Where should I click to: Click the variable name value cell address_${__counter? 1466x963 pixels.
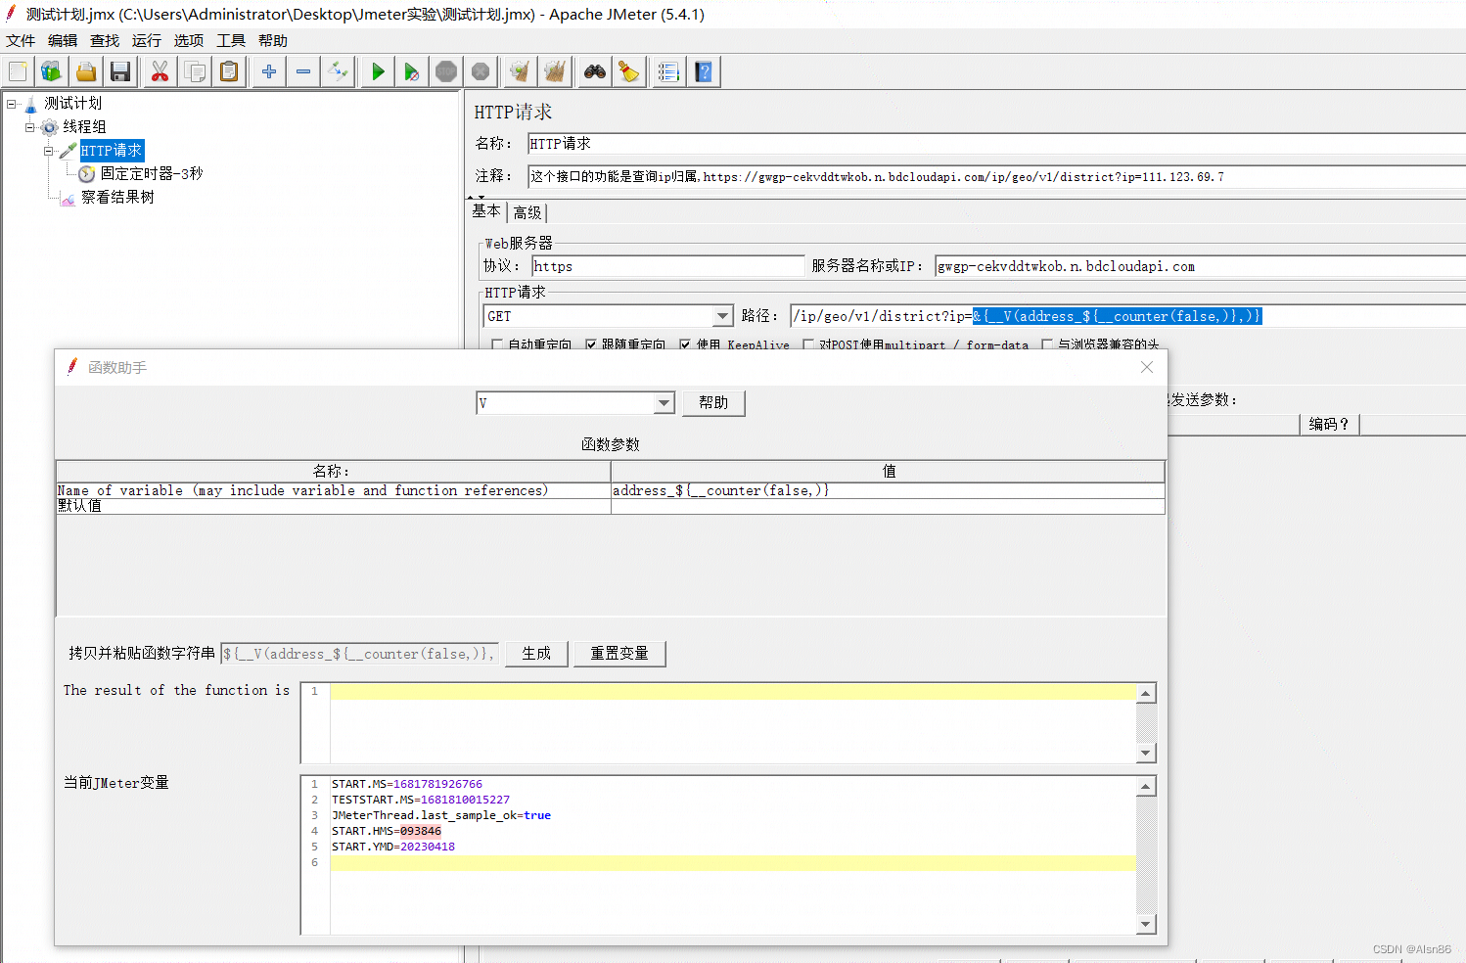pos(888,490)
